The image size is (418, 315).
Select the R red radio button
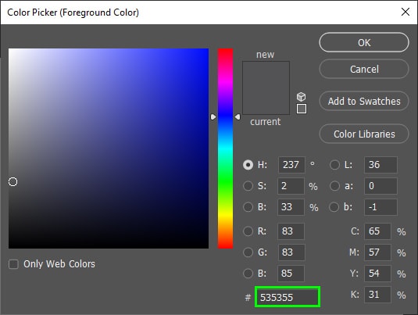pos(248,231)
